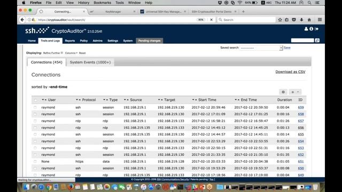This screenshot has height=192, width=342.
Task: Open the Policy menu tab
Action: coord(84,41)
